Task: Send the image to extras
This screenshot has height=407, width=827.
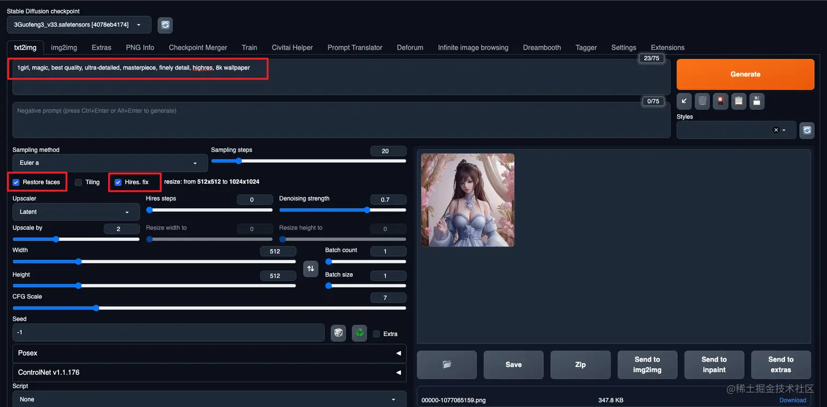Action: pos(781,364)
